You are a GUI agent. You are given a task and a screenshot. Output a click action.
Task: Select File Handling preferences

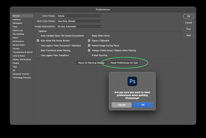pyautogui.click(x=18, y=34)
